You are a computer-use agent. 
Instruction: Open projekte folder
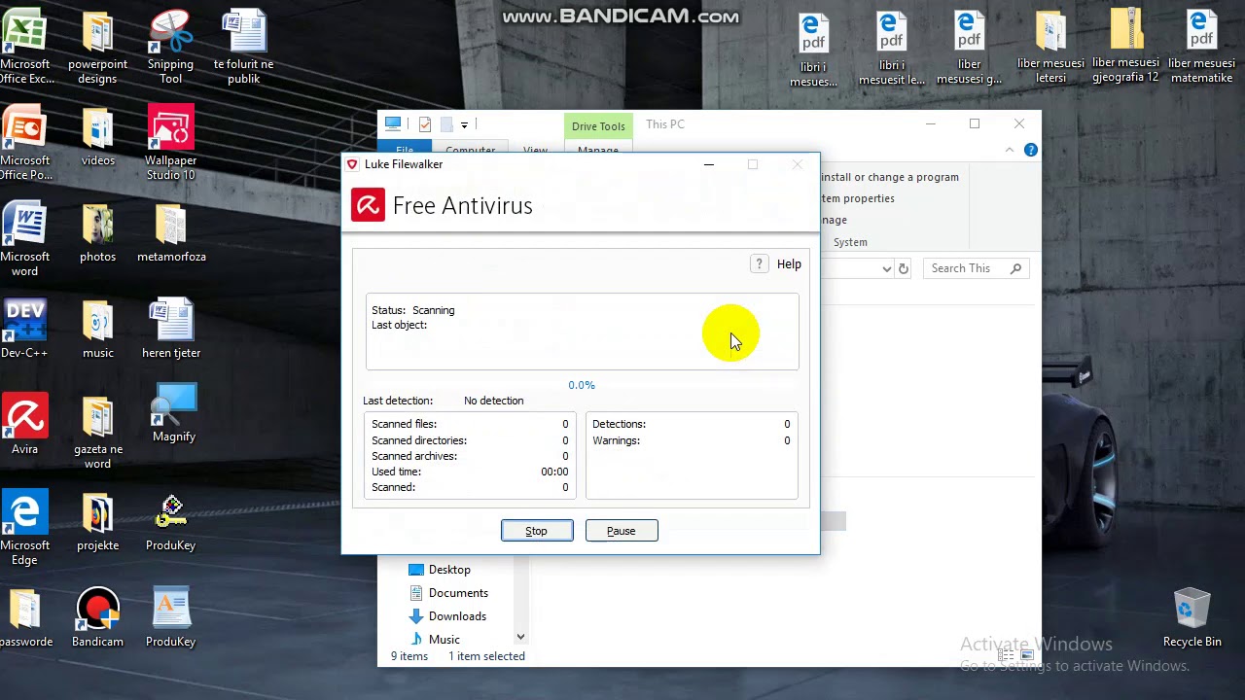(x=98, y=522)
